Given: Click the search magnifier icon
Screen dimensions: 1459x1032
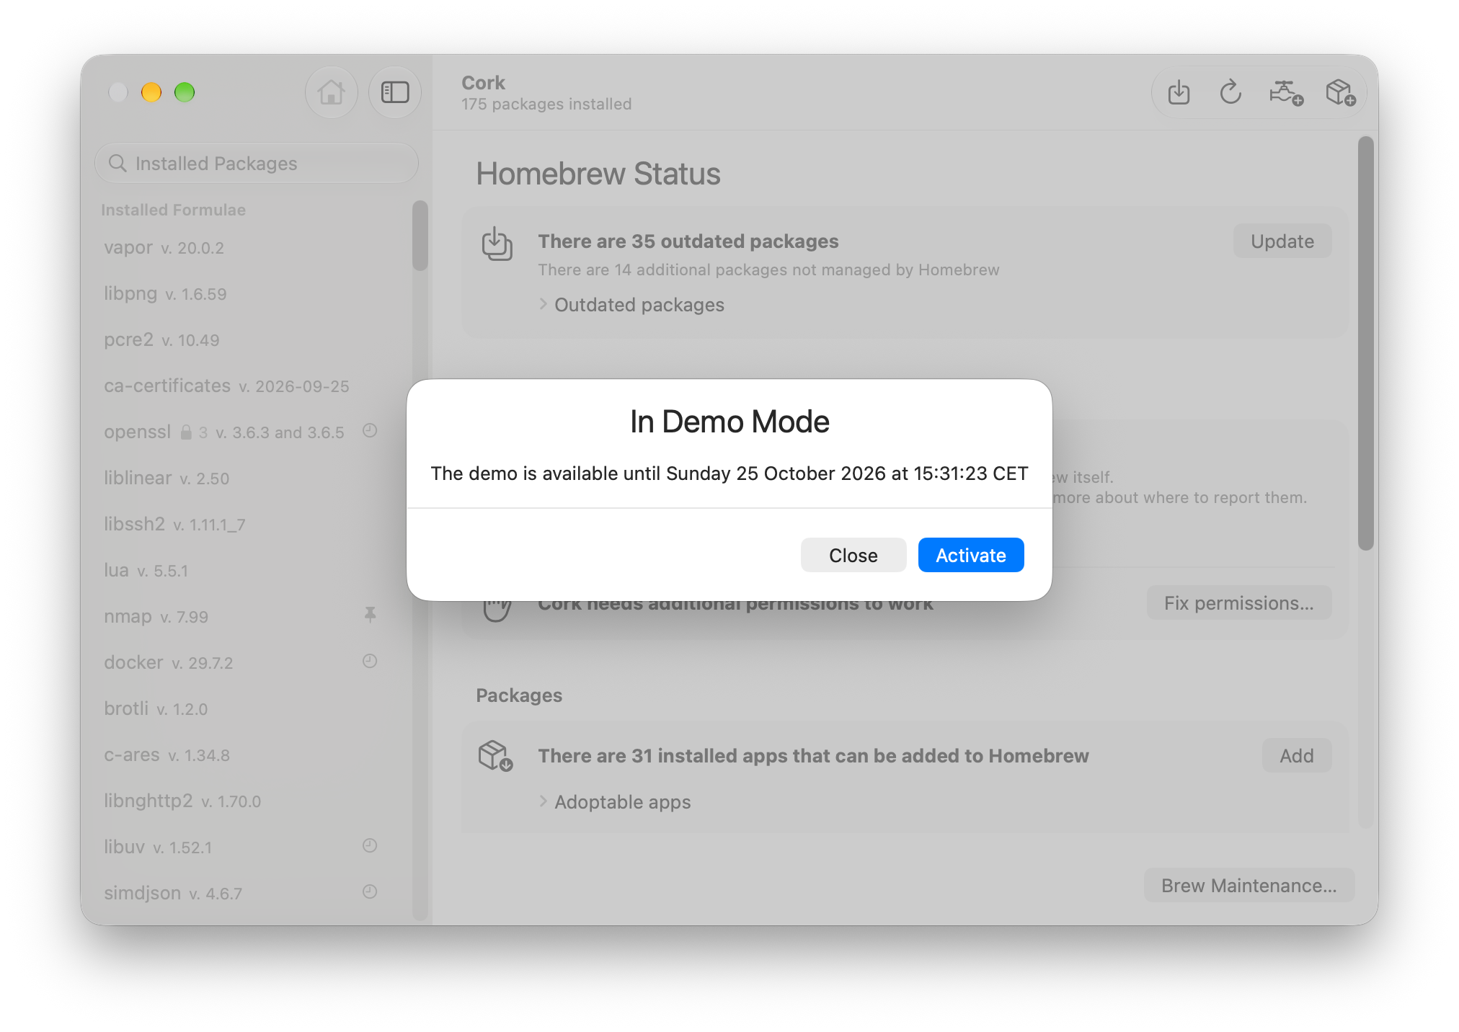Looking at the screenshot, I should 117,164.
